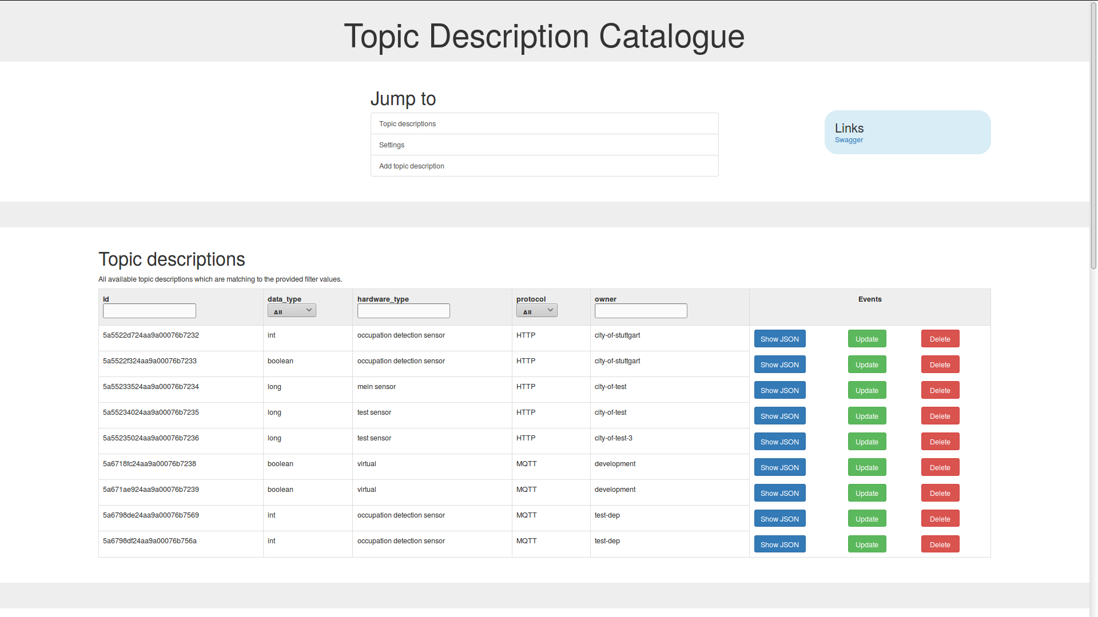Viewport: 1098px width, 617px height.
Task: Show JSON for 5a6718fc24aa9a00076b7238
Action: [x=779, y=467]
